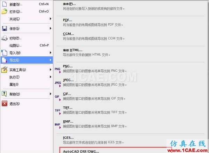Expand the Import (导入) submenu arrow
The image size is (209, 153).
[51, 53]
